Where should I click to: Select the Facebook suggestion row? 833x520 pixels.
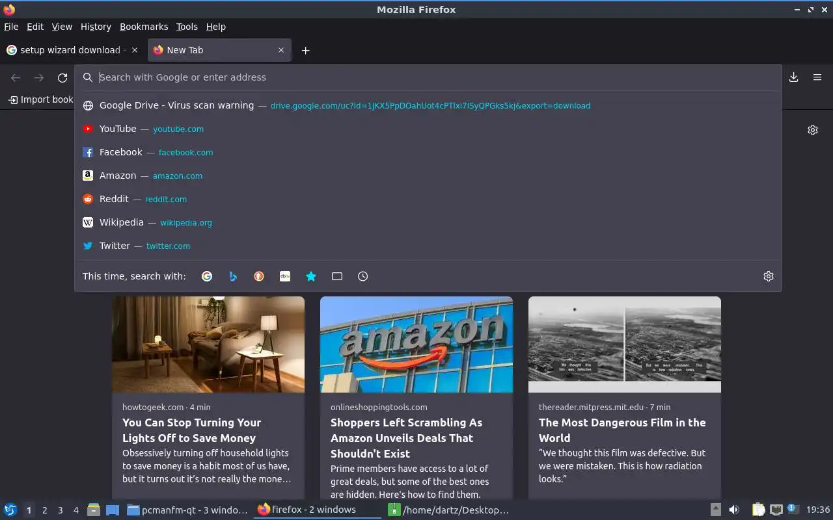coord(428,152)
